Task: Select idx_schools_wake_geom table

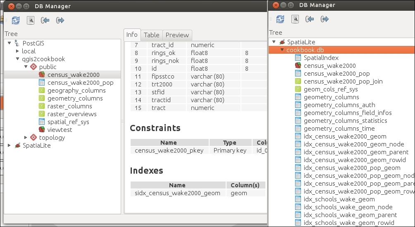Action: coord(339,199)
